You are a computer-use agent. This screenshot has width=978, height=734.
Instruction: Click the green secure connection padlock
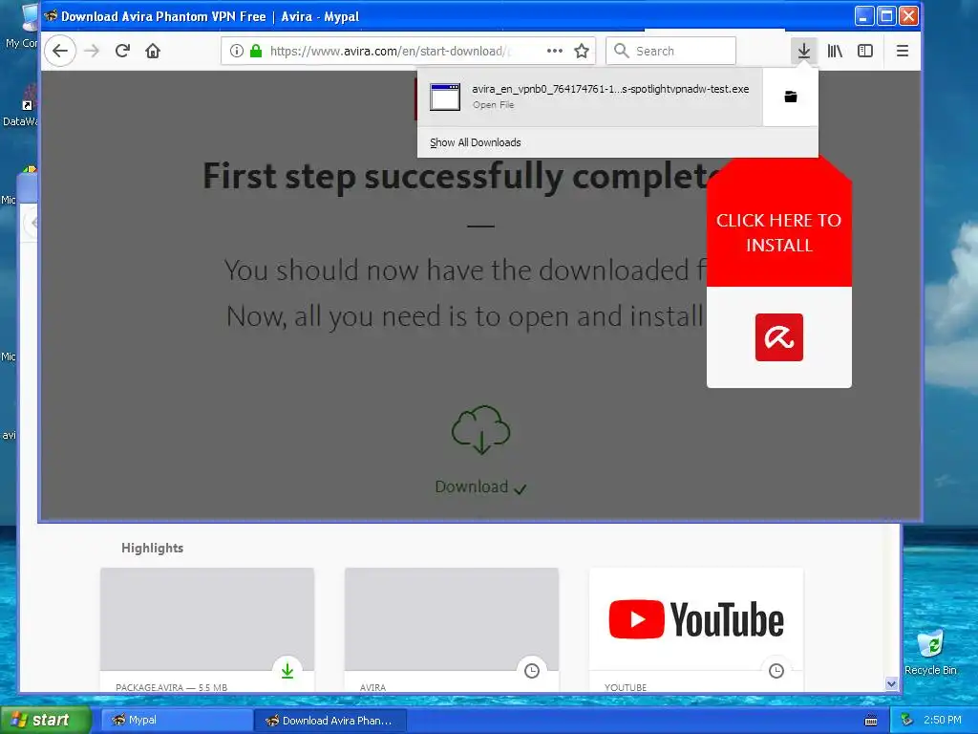tap(256, 51)
